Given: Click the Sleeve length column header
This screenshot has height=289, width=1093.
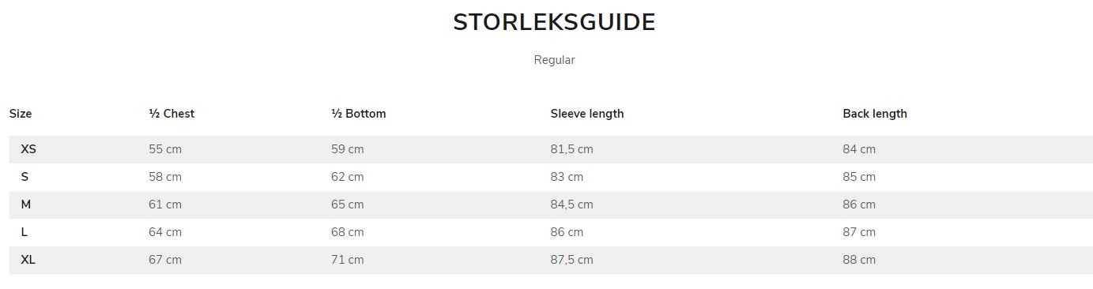Looking at the screenshot, I should click(587, 114).
